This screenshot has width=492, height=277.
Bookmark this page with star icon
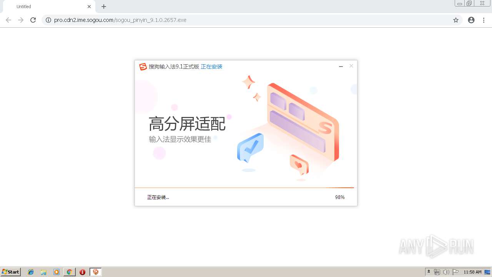click(x=456, y=20)
